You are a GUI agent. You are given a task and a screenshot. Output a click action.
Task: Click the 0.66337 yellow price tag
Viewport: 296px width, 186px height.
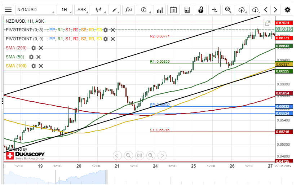point(284,65)
